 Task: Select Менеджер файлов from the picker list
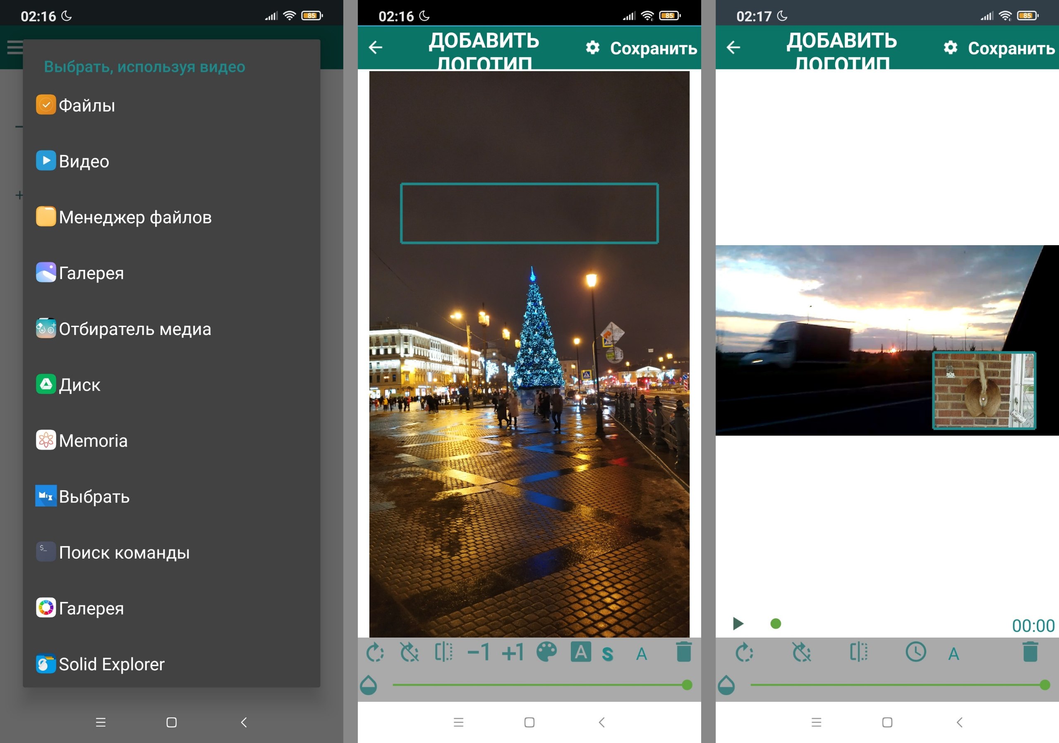click(171, 217)
